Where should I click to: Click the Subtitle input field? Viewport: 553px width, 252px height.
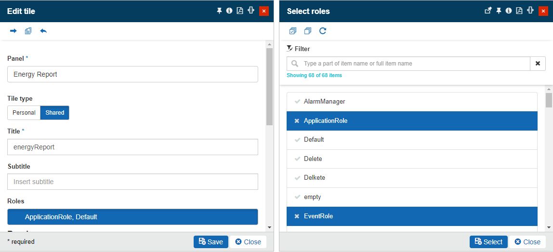132,182
